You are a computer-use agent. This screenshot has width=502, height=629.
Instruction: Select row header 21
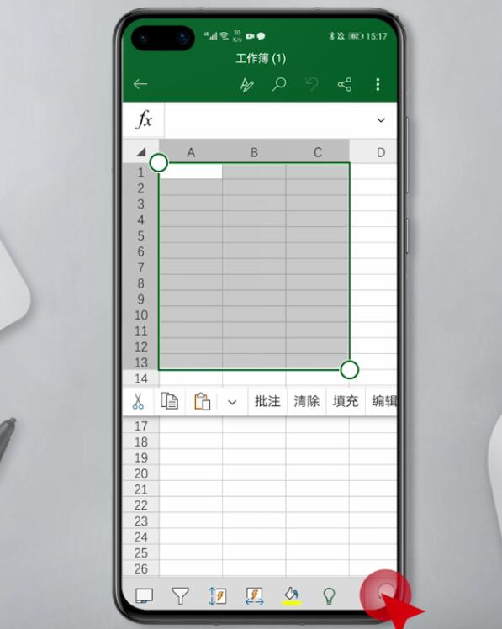point(141,489)
